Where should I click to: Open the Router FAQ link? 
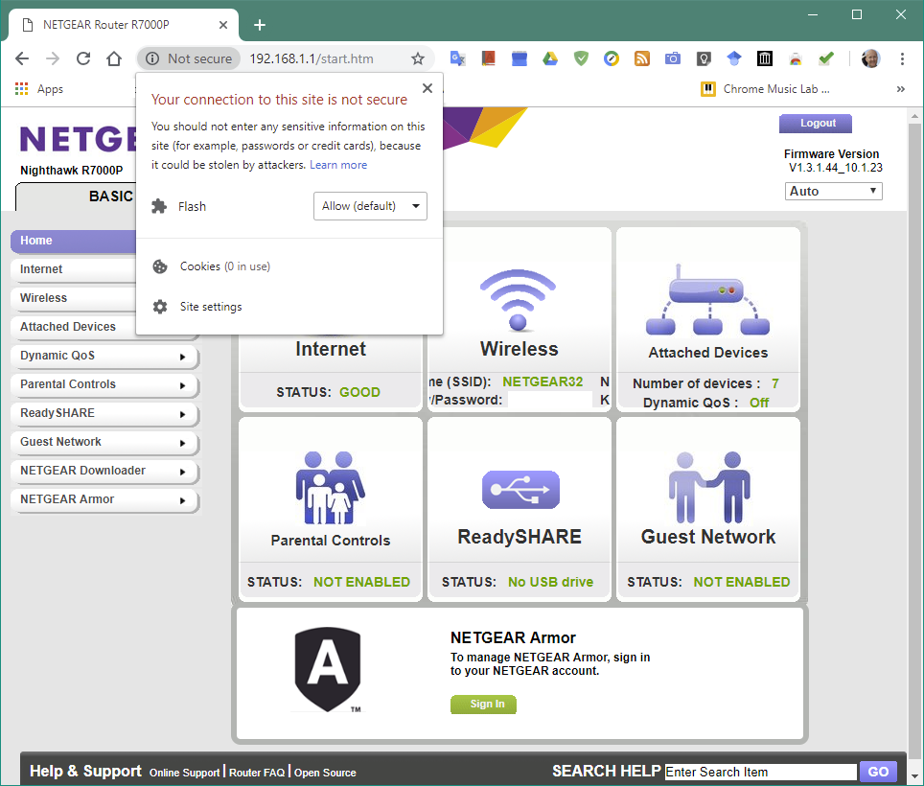point(257,773)
